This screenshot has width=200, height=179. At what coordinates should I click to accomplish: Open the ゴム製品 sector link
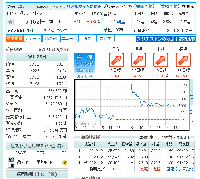(117, 22)
